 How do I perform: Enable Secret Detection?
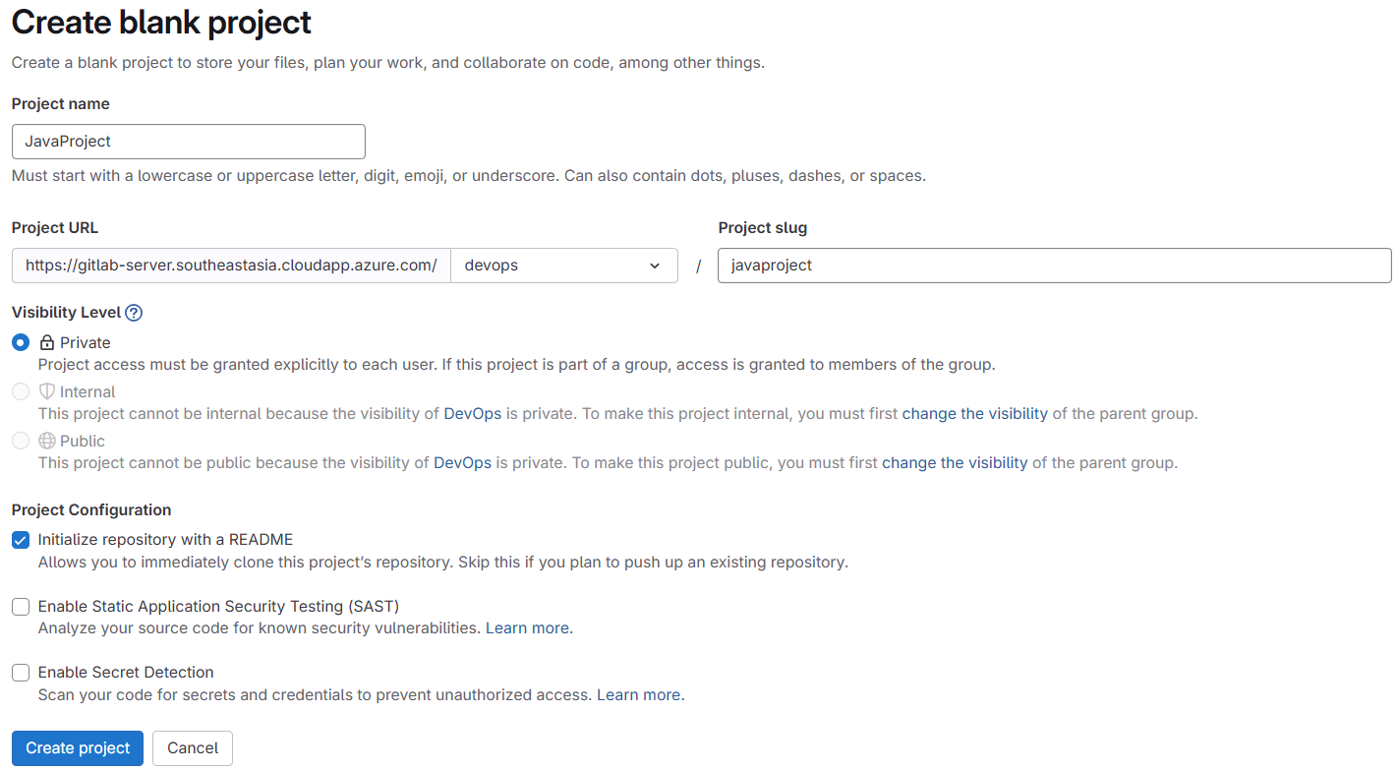[x=20, y=672]
